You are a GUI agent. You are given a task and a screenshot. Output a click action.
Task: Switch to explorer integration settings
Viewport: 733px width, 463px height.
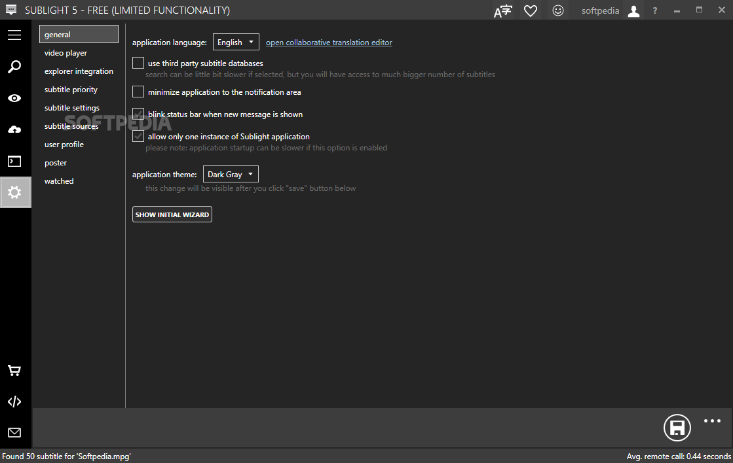coord(79,71)
